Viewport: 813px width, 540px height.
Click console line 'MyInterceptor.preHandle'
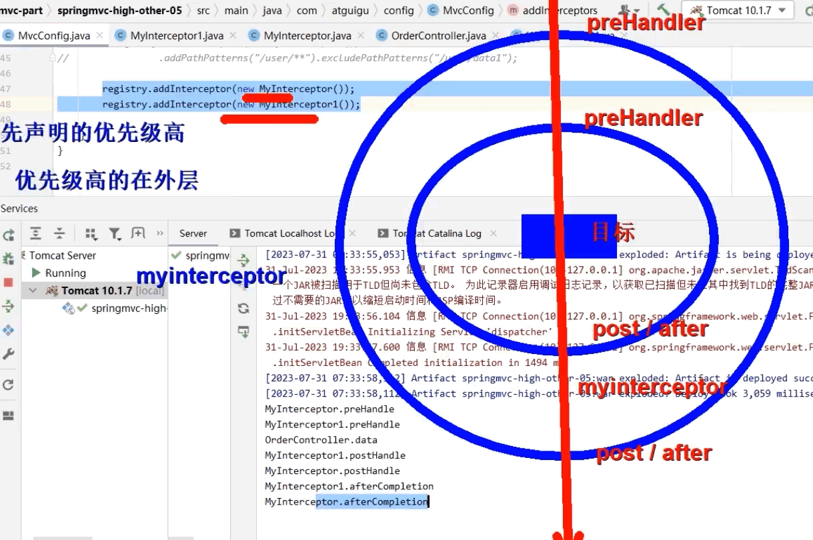click(329, 409)
